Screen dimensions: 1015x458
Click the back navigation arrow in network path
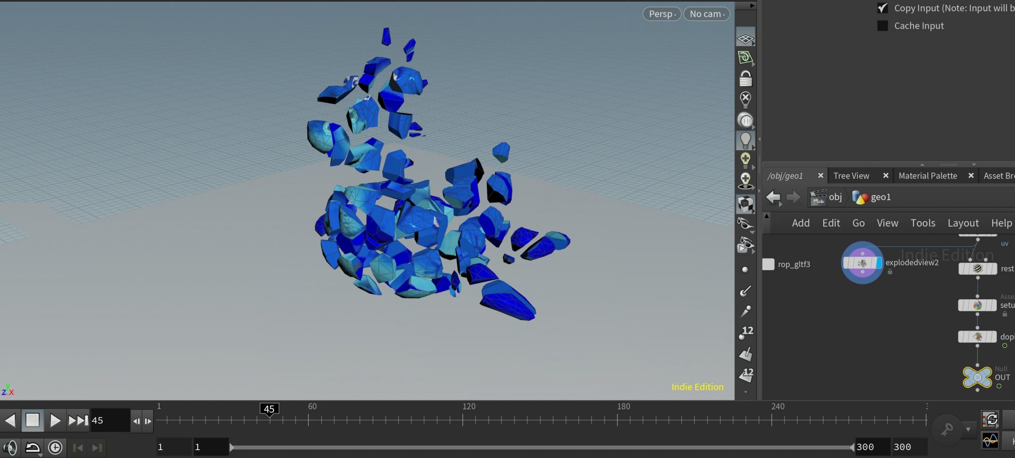coord(773,197)
